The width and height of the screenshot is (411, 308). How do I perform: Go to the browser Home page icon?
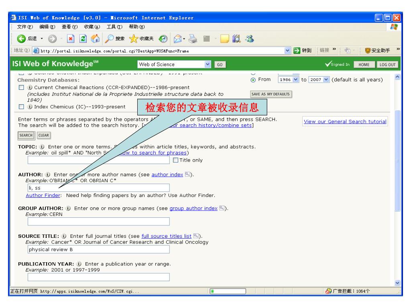(x=95, y=39)
